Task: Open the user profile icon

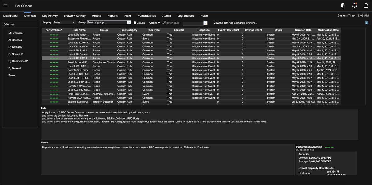Action: tap(366, 5)
